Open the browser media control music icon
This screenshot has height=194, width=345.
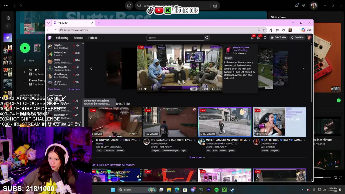tap(271, 30)
